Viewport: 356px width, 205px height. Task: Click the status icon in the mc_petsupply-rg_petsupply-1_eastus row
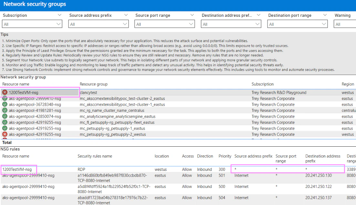tap(5, 128)
